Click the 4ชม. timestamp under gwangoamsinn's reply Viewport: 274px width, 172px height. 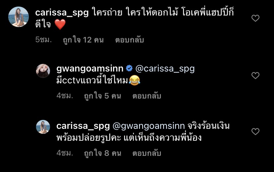tap(65, 96)
